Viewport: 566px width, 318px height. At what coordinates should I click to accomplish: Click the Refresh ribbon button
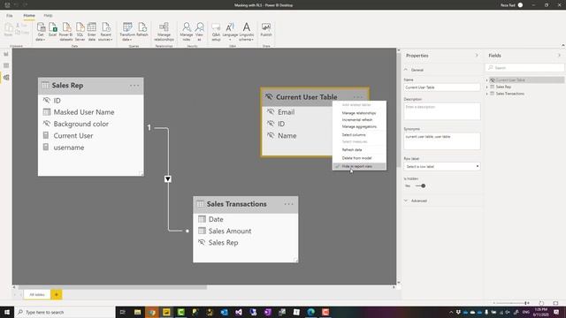142,29
